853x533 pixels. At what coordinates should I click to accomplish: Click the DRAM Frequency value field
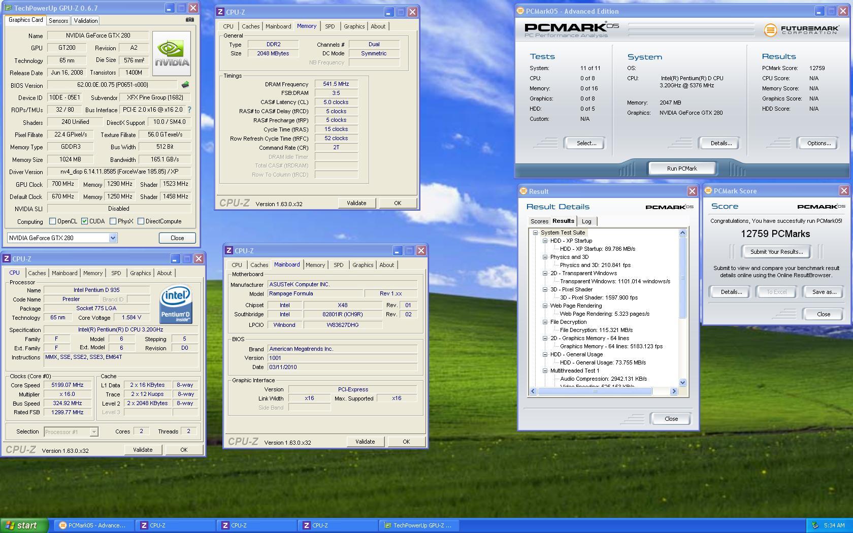[336, 84]
